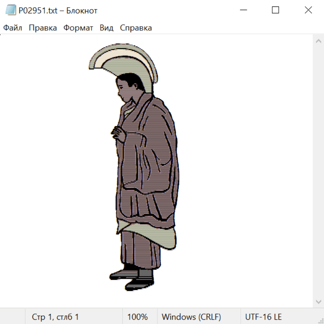
Task: Click the 100% zoom level in status bar
Action: coord(138,317)
